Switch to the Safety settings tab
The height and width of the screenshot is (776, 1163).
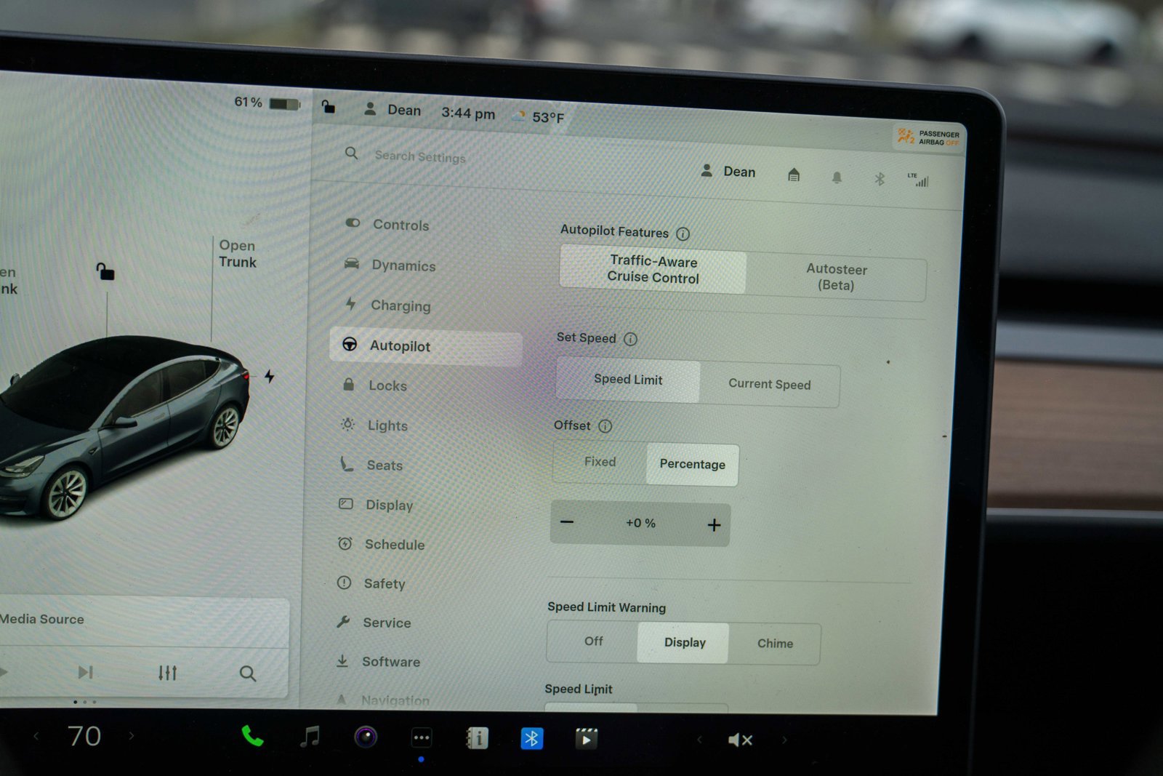384,583
